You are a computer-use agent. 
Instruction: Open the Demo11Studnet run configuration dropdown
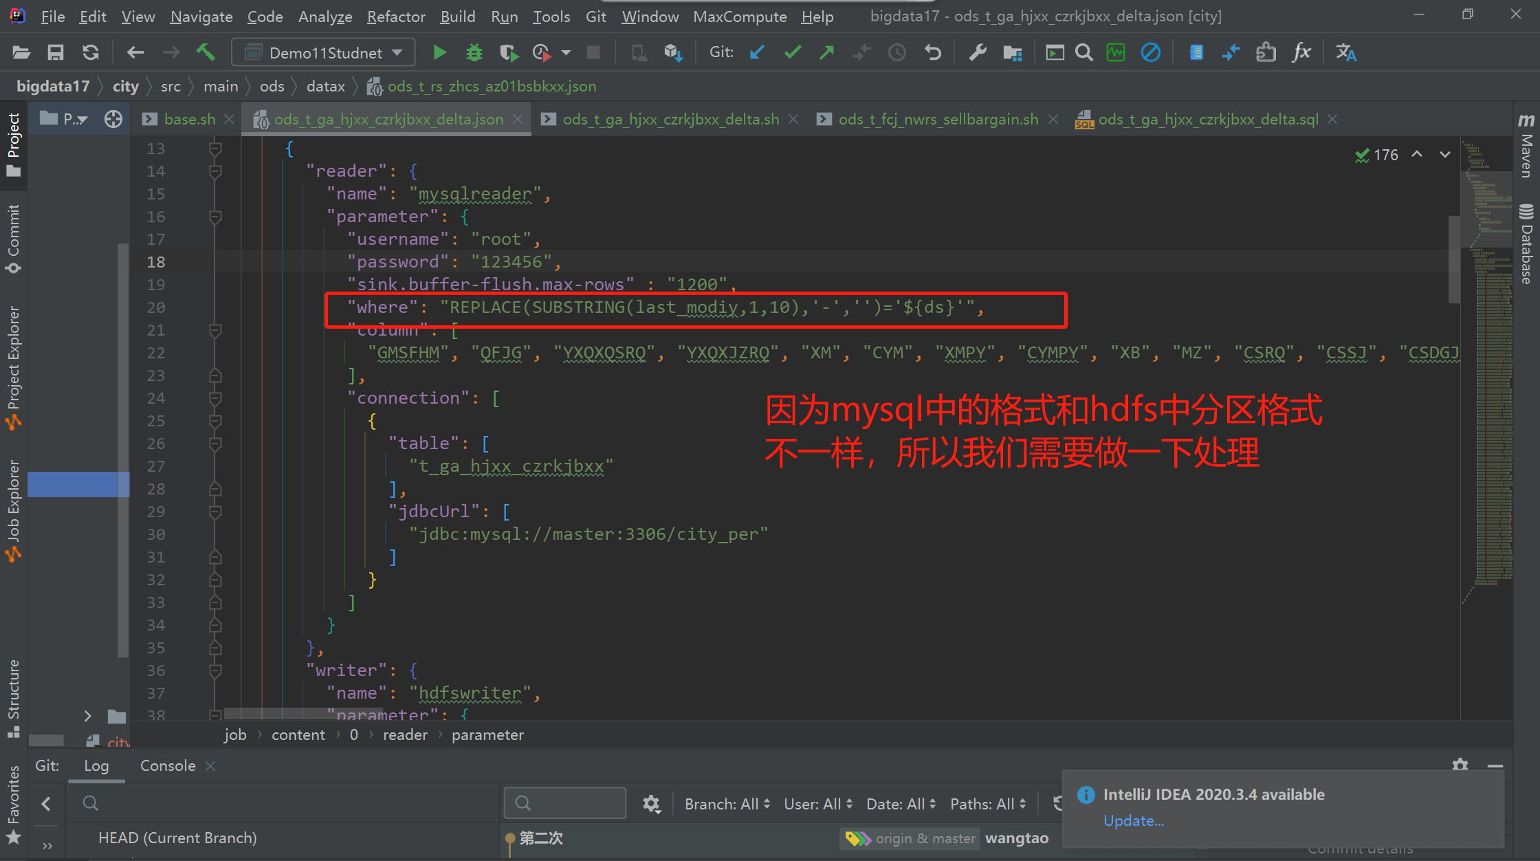click(324, 53)
